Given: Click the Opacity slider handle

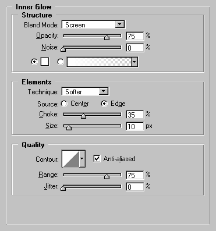Looking at the screenshot, I should click(x=107, y=37).
